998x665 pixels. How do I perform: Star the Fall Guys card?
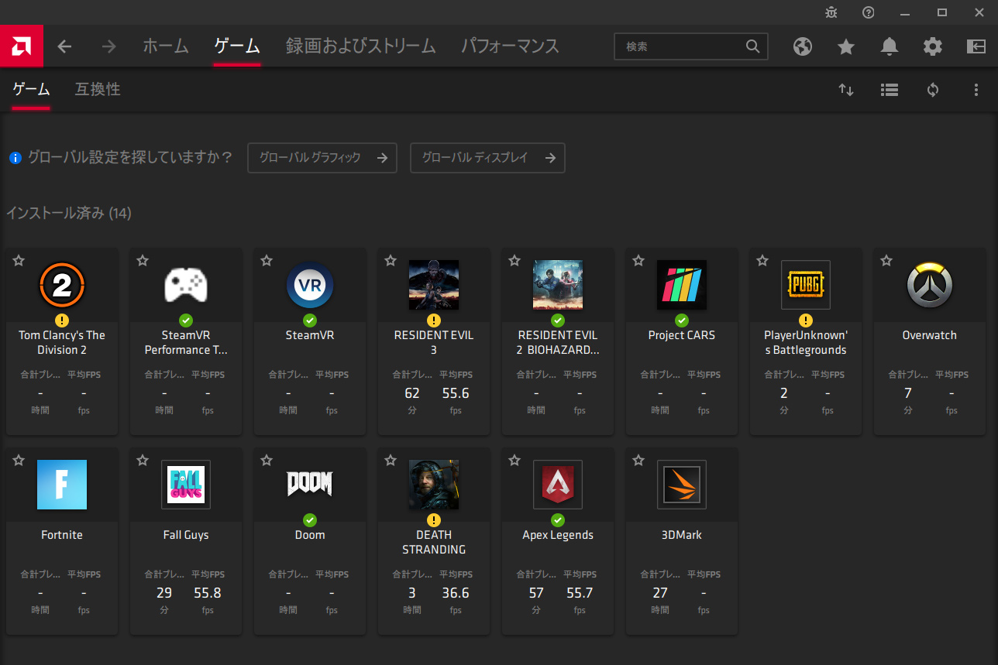coord(143,461)
